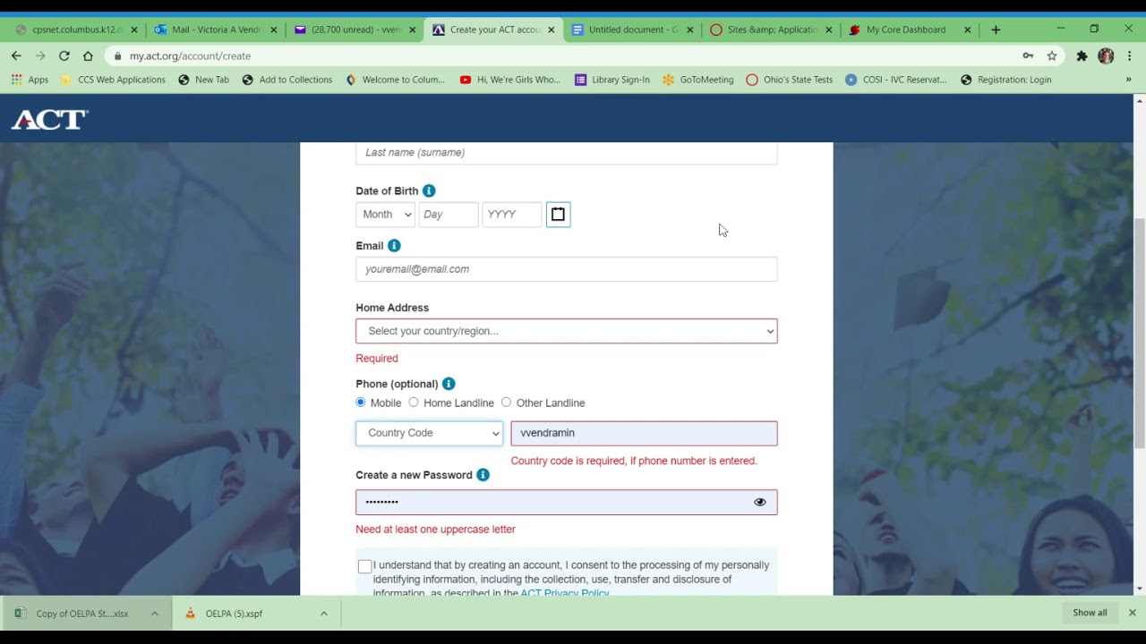Select the Home Landline radio button
This screenshot has height=644, width=1146.
click(414, 402)
